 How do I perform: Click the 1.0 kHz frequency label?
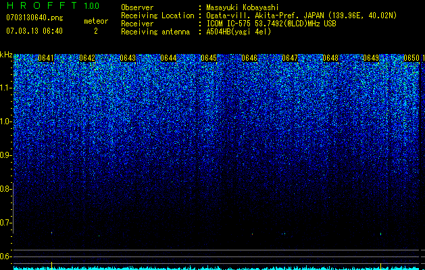[x=5, y=122]
